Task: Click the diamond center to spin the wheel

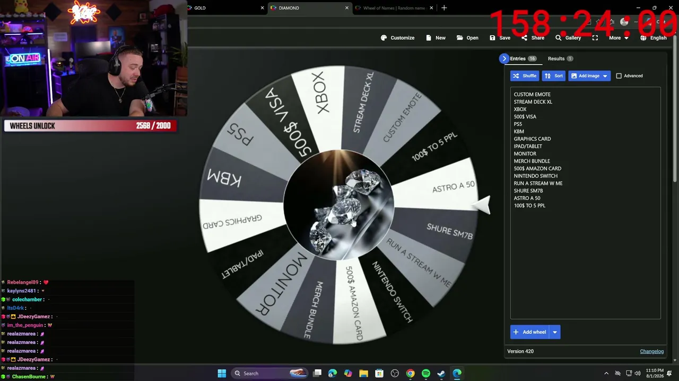Action: [x=338, y=206]
